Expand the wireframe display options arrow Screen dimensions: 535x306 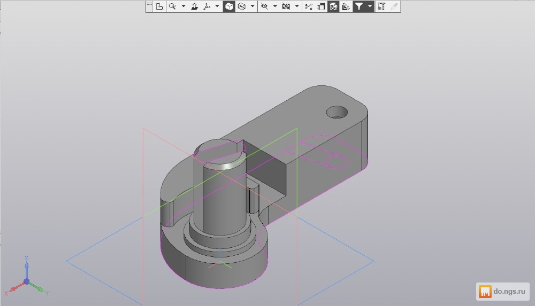[253, 6]
